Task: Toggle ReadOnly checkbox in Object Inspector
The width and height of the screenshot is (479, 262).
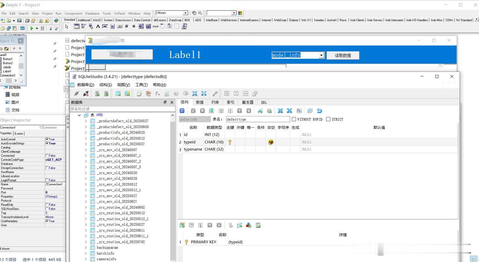Action: point(47,205)
